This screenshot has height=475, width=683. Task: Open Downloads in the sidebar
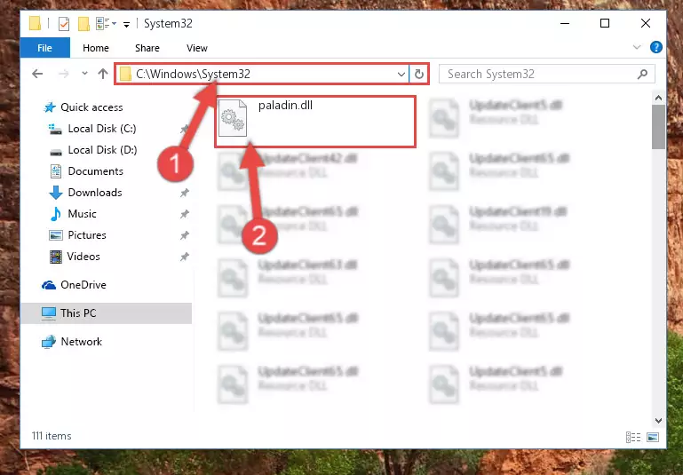[95, 193]
